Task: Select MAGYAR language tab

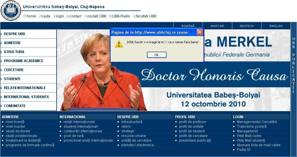Action: click(217, 26)
